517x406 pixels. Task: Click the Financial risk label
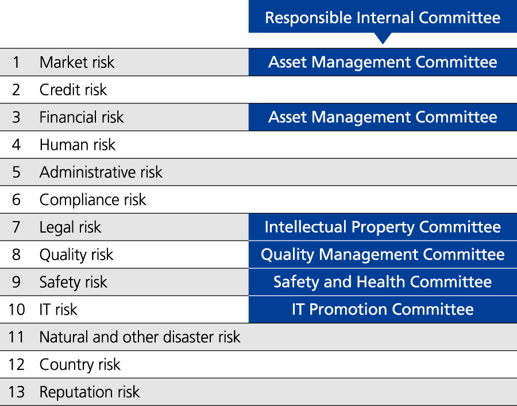(x=82, y=117)
